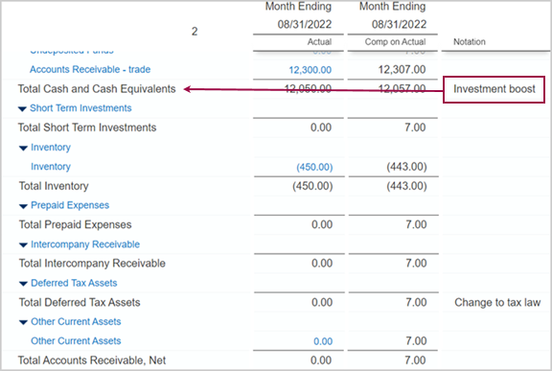The image size is (552, 371).
Task: Click the Total Inventory (443.00) comparison value
Action: click(406, 186)
